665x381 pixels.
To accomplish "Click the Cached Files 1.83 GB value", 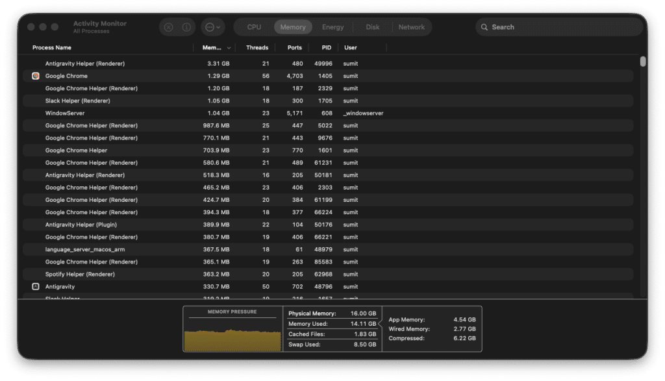I will pyautogui.click(x=365, y=334).
